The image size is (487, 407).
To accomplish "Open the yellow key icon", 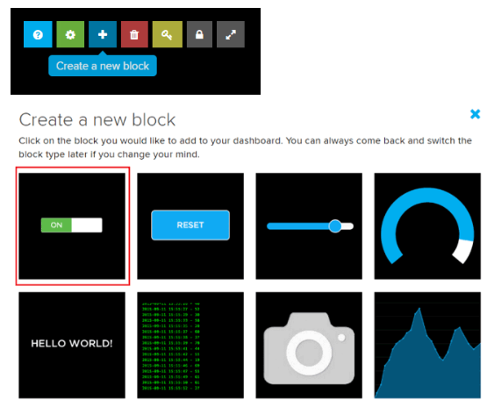I will click(168, 34).
